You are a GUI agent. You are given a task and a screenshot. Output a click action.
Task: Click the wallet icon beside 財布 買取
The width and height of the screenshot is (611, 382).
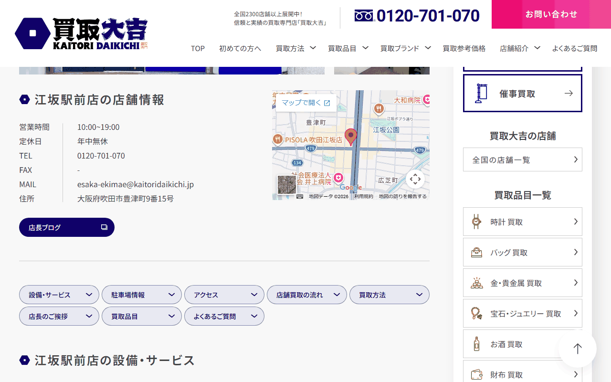(x=476, y=374)
